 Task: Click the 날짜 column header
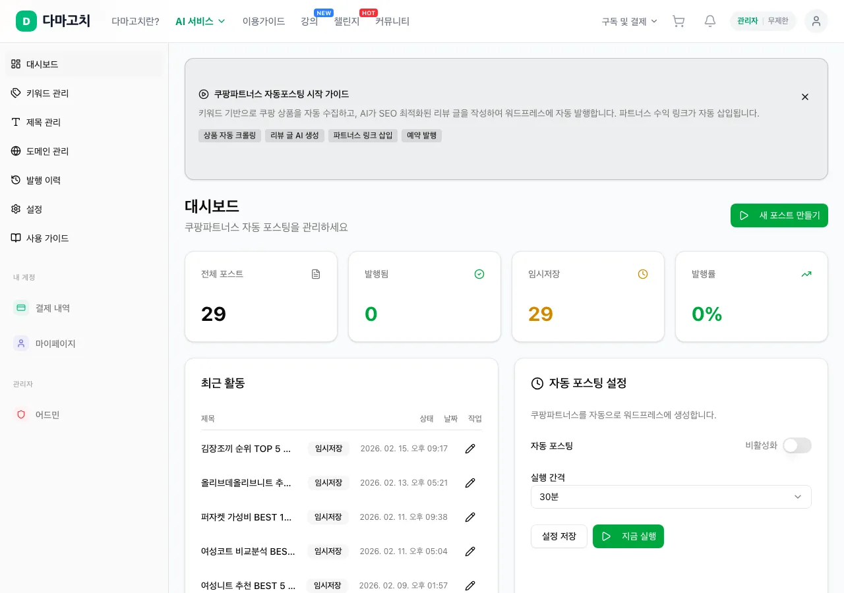pyautogui.click(x=450, y=418)
